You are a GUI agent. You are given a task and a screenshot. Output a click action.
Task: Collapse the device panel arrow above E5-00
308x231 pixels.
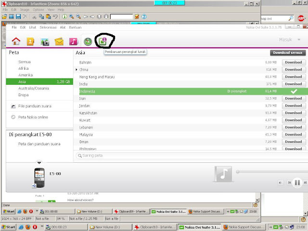[39, 163]
